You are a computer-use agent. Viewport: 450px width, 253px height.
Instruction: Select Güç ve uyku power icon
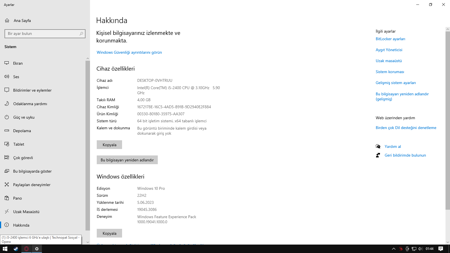[x=7, y=117]
